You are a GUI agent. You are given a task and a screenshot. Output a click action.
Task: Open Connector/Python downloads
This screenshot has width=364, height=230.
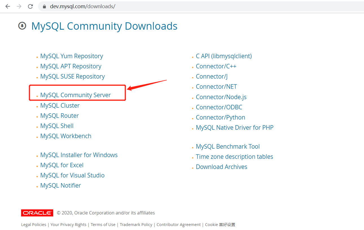pyautogui.click(x=220, y=117)
